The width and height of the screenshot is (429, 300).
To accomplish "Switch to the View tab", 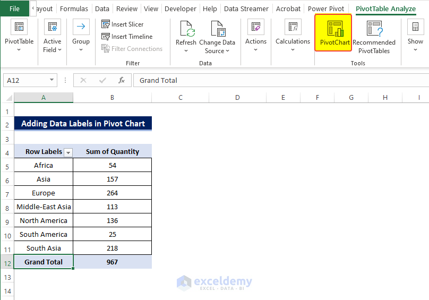I will coord(151,8).
